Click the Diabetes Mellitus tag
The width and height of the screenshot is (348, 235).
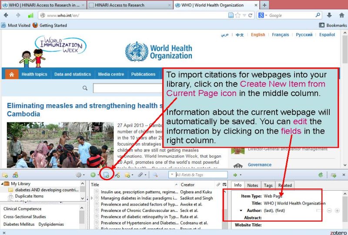[17, 224]
